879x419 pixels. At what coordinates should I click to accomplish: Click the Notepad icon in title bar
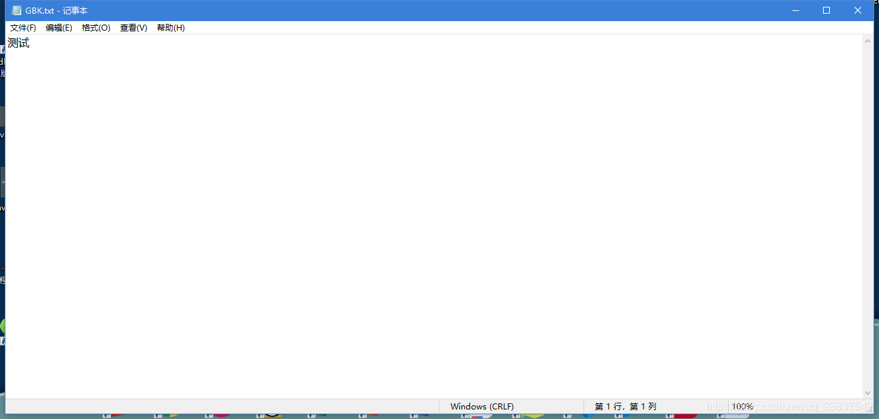click(x=16, y=10)
